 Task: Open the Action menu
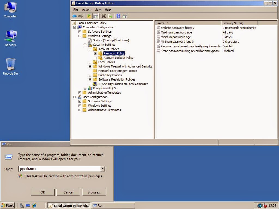[86, 9]
